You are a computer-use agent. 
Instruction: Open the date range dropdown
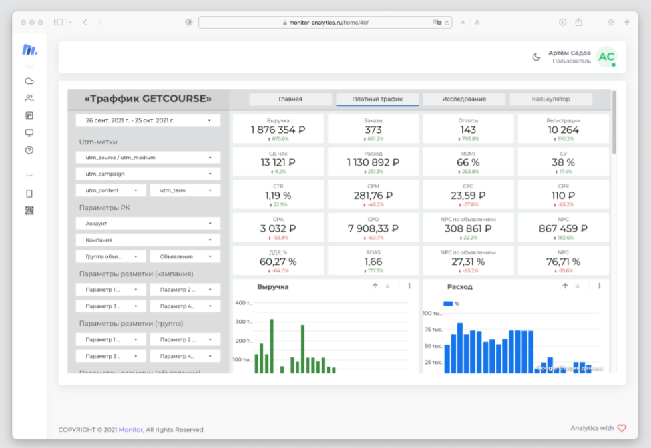pos(148,120)
